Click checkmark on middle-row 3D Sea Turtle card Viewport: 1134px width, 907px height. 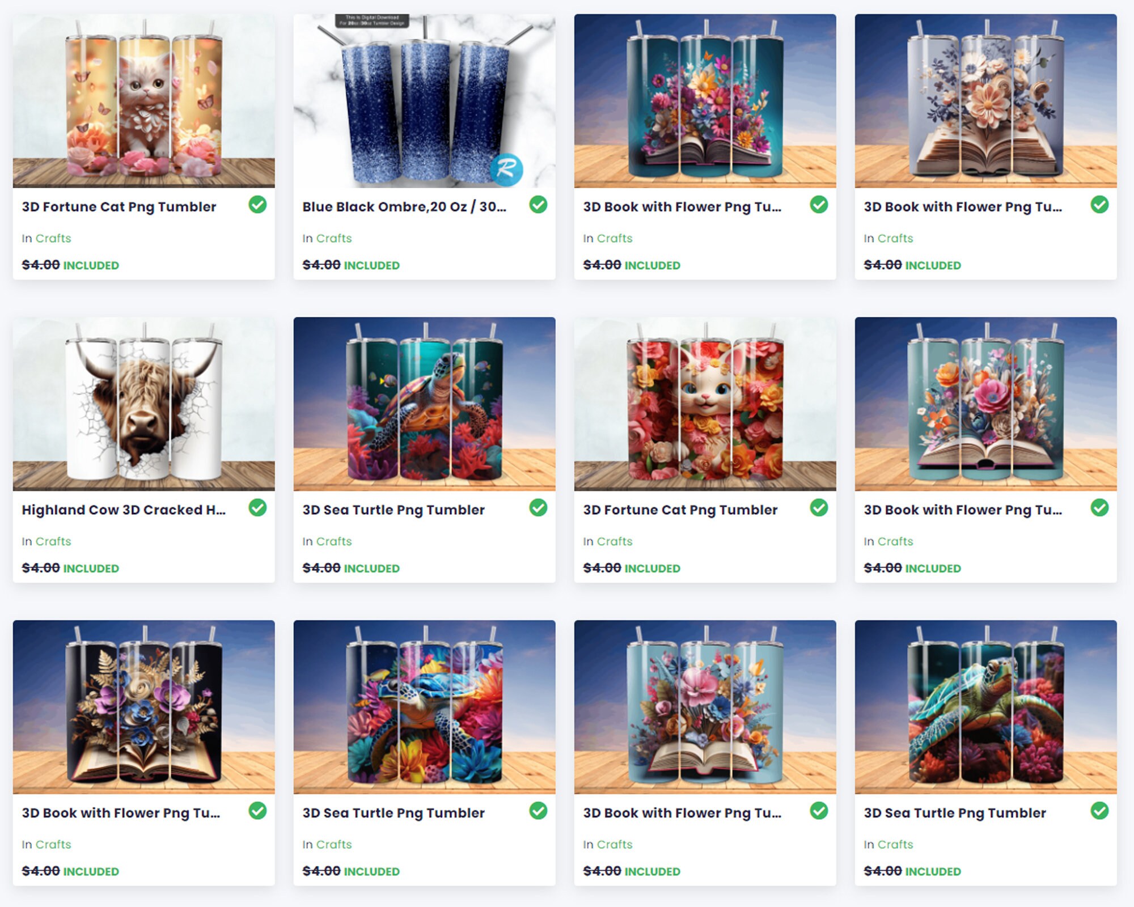click(x=538, y=507)
